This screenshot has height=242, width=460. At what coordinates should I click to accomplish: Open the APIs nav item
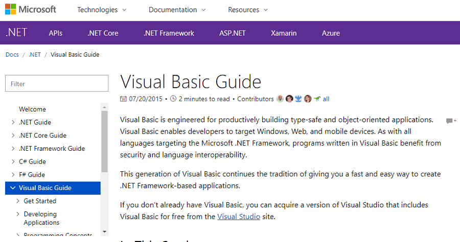click(x=55, y=33)
